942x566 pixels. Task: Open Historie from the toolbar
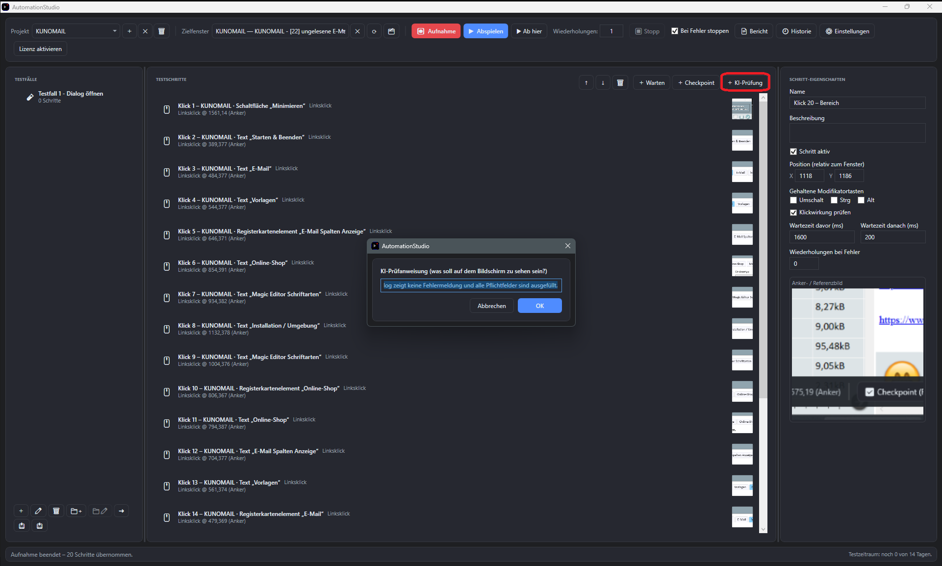pyautogui.click(x=796, y=31)
